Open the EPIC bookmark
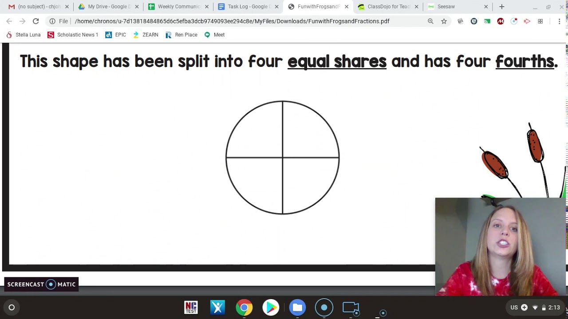 pos(115,35)
